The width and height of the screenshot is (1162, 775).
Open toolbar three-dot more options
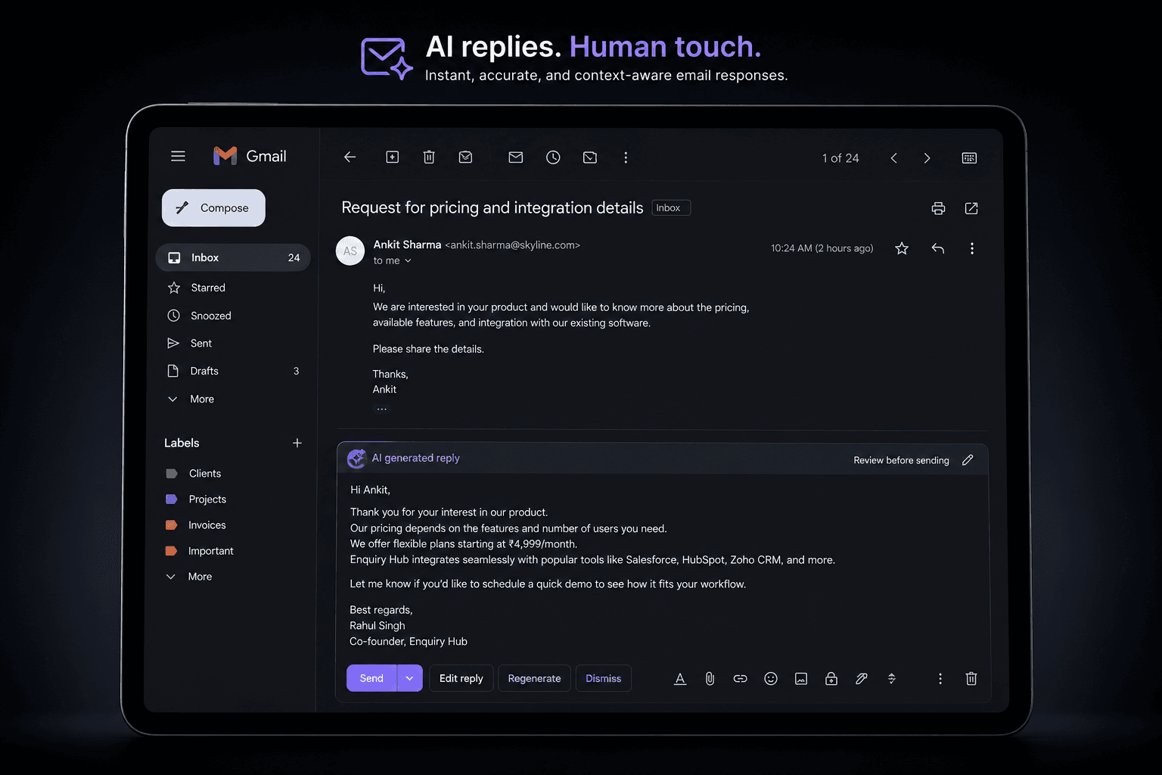coord(626,157)
